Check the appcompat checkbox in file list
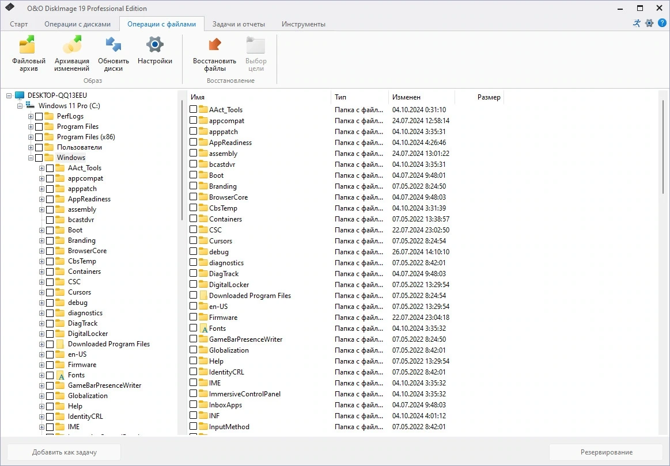The width and height of the screenshot is (670, 466). coord(193,120)
